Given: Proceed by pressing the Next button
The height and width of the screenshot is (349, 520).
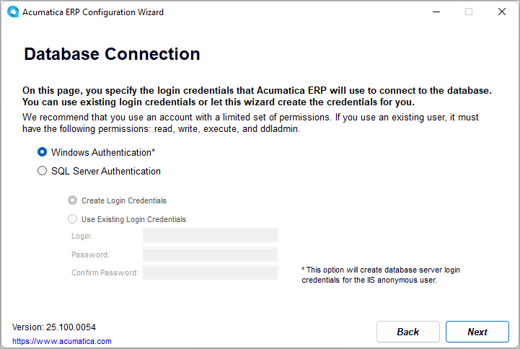Looking at the screenshot, I should [477, 332].
